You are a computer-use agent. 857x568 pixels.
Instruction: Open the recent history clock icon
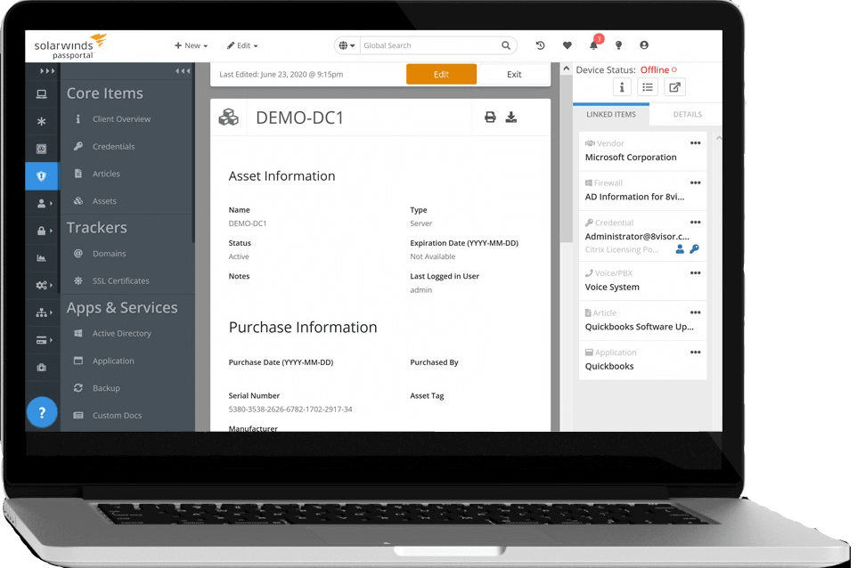540,45
